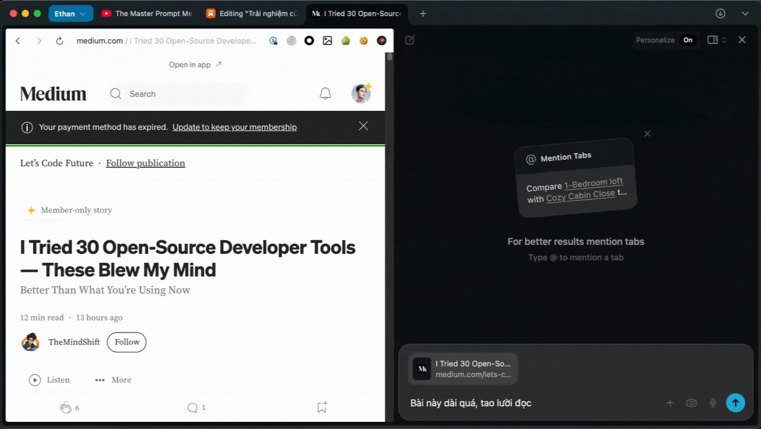Open the profile avatar menu on Medium
This screenshot has height=429, width=761.
point(361,94)
